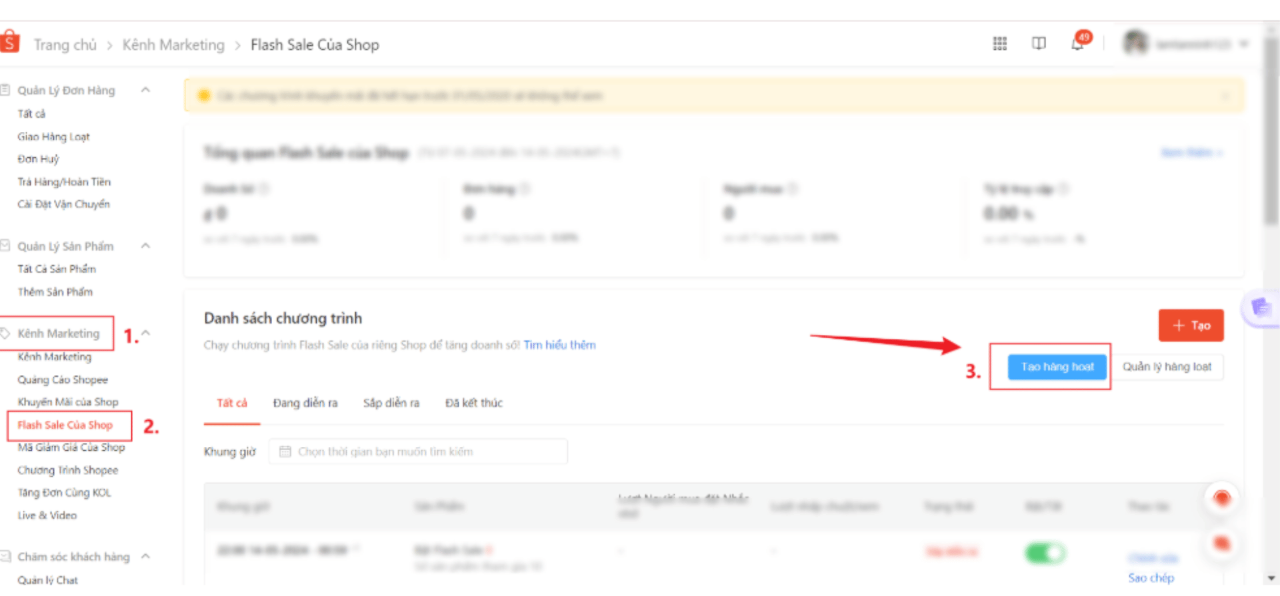Open the seller education book icon
The width and height of the screenshot is (1280, 596).
point(1039,44)
